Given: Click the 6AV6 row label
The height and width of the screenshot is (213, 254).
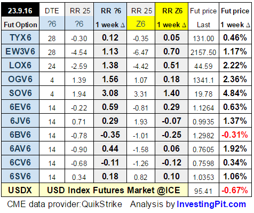Looking at the screenshot, I should pyautogui.click(x=20, y=148).
